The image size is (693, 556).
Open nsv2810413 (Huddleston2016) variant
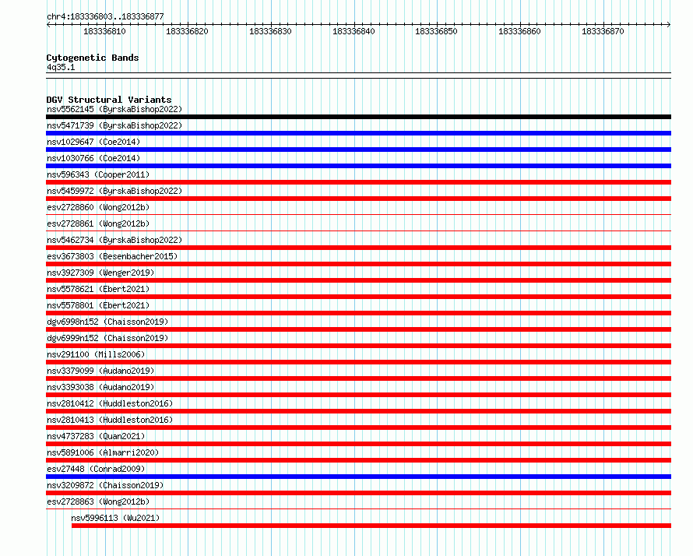pyautogui.click(x=110, y=420)
